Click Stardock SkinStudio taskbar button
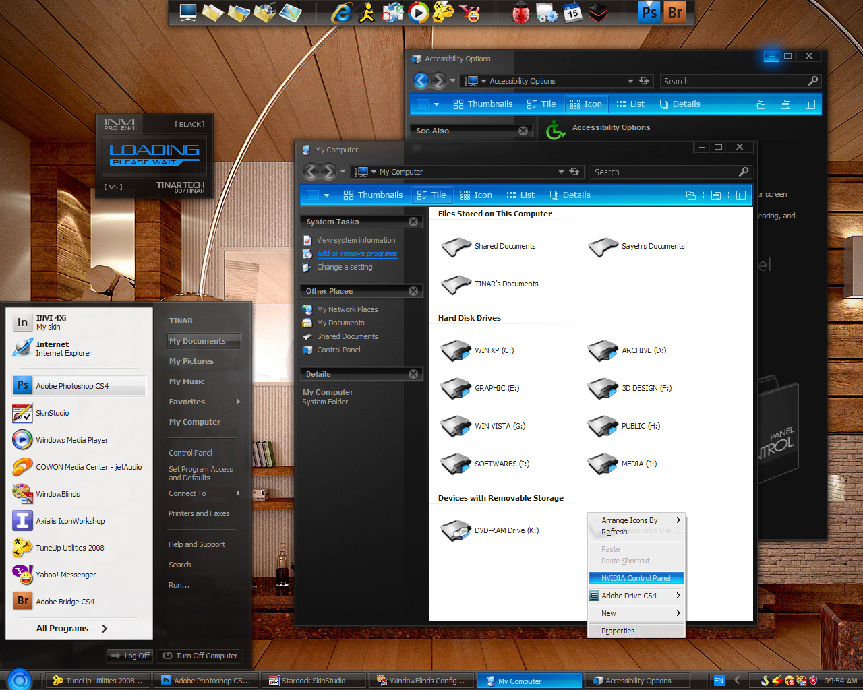This screenshot has height=690, width=863. (314, 681)
